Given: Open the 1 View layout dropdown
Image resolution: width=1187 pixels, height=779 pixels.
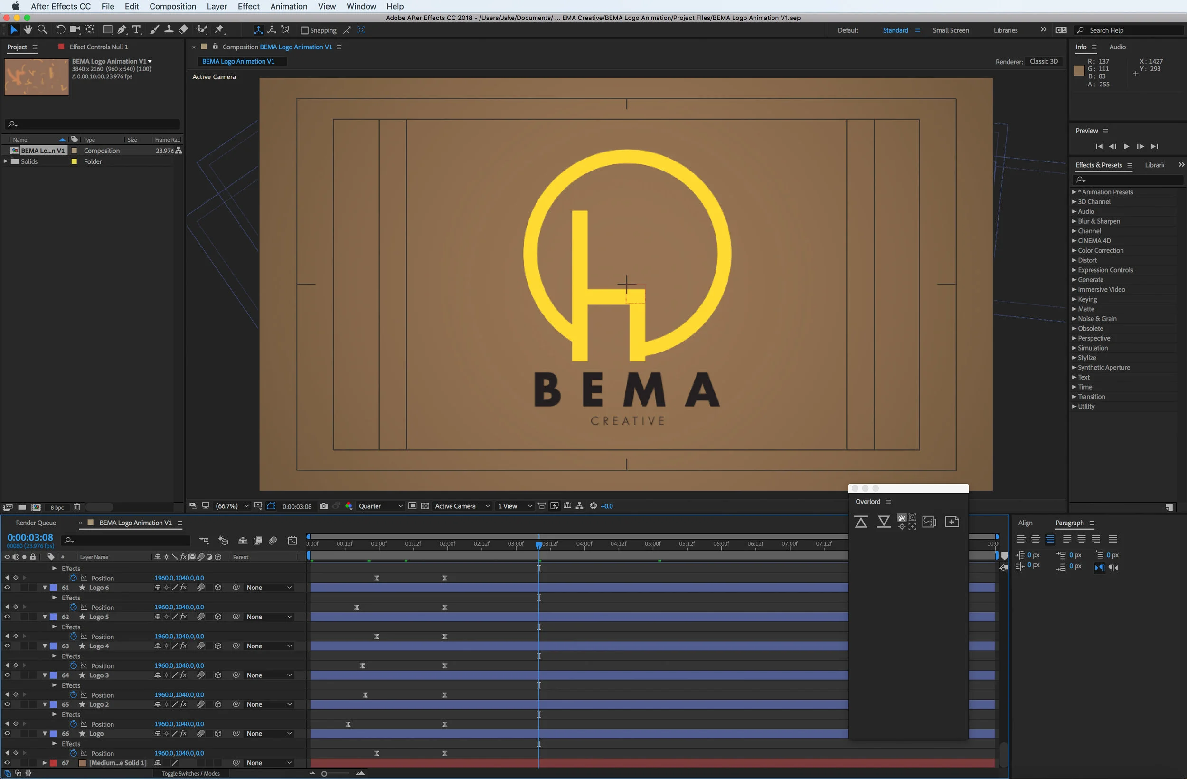Looking at the screenshot, I should [x=515, y=506].
